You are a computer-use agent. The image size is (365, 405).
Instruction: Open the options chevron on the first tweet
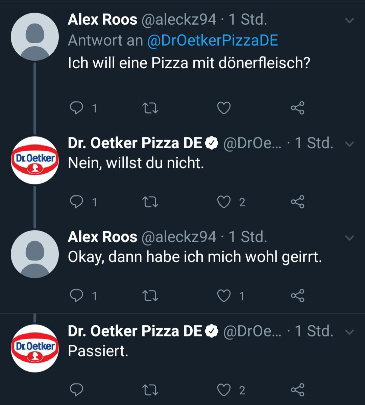click(349, 21)
